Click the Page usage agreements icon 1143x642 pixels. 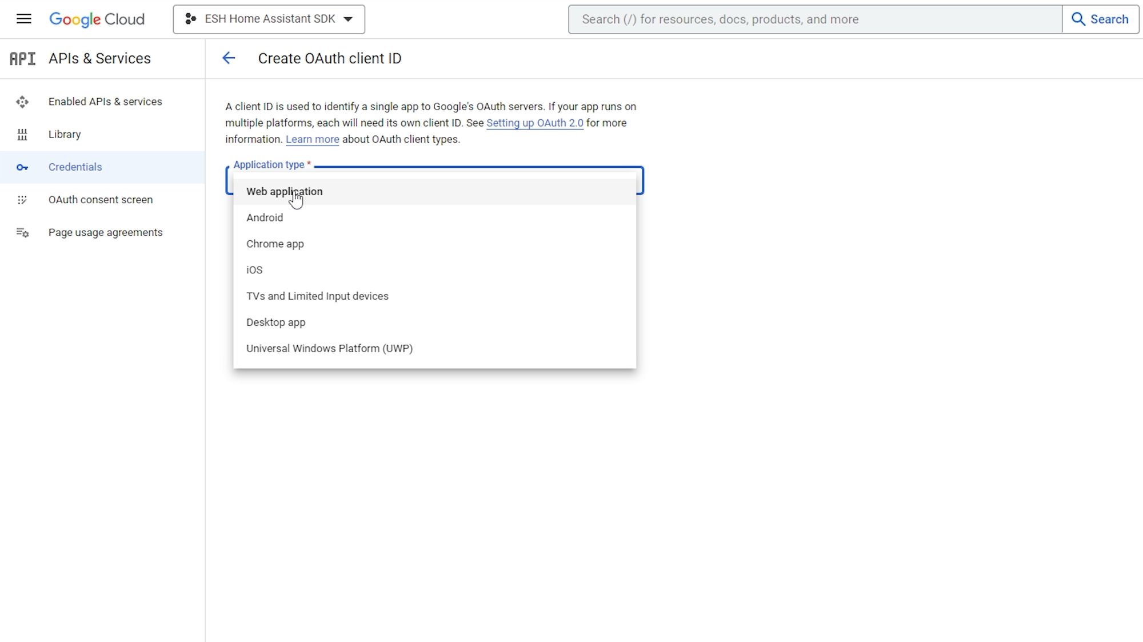[x=22, y=232]
